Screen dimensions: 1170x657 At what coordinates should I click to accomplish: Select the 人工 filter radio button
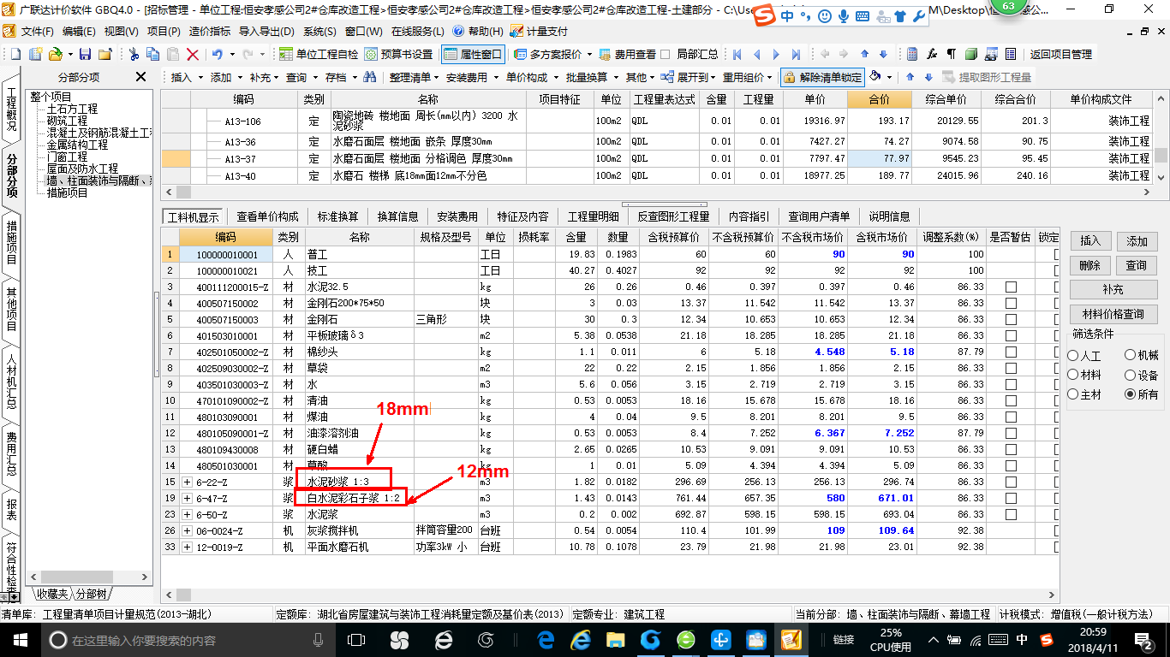(1073, 355)
